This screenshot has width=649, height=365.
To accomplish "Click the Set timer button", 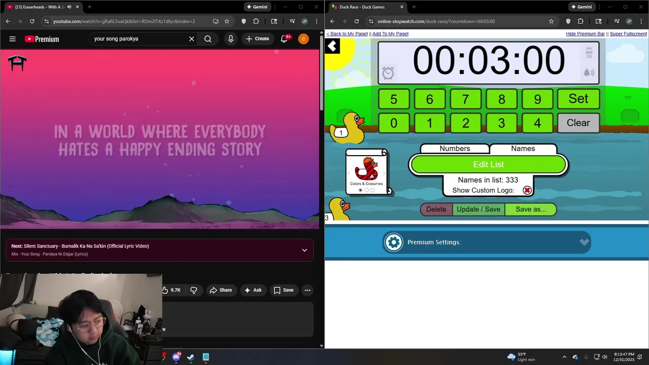I will tap(579, 99).
